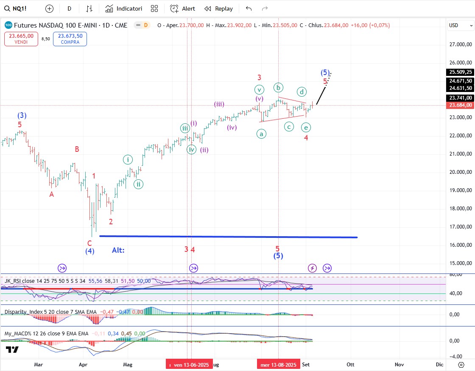
Task: Select the circled green e label
Action: point(306,128)
